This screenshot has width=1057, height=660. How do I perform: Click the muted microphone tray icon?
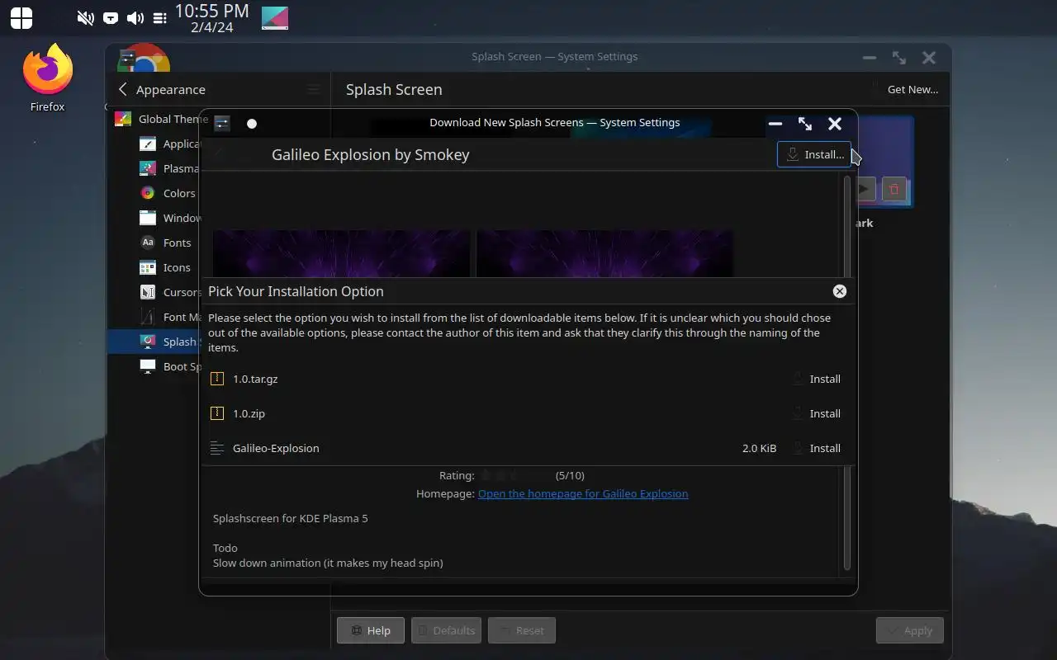[85, 18]
